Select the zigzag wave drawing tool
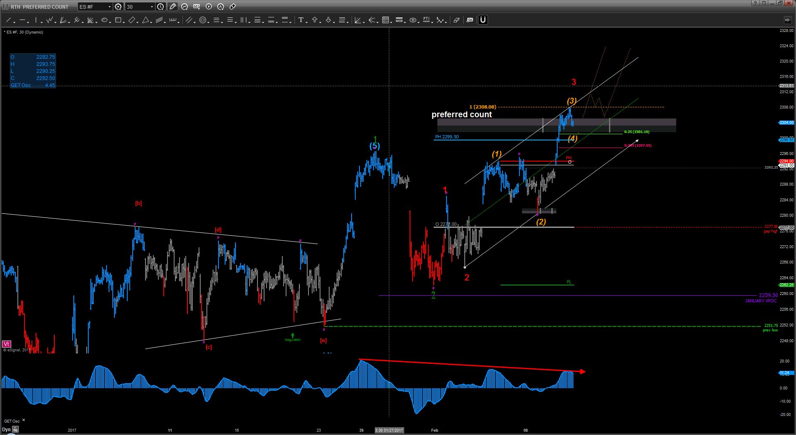This screenshot has height=435, width=796. (50, 20)
